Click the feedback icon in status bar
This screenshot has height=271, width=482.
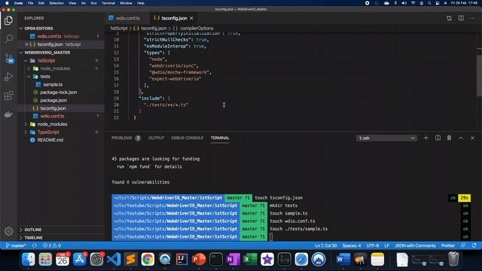point(463,245)
